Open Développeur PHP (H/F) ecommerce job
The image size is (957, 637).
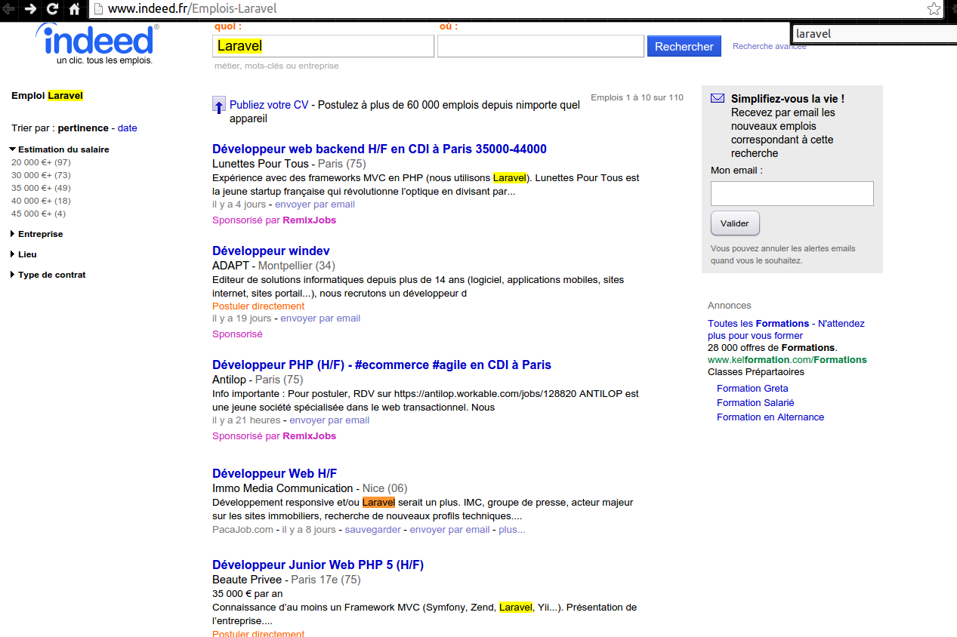[x=381, y=365]
